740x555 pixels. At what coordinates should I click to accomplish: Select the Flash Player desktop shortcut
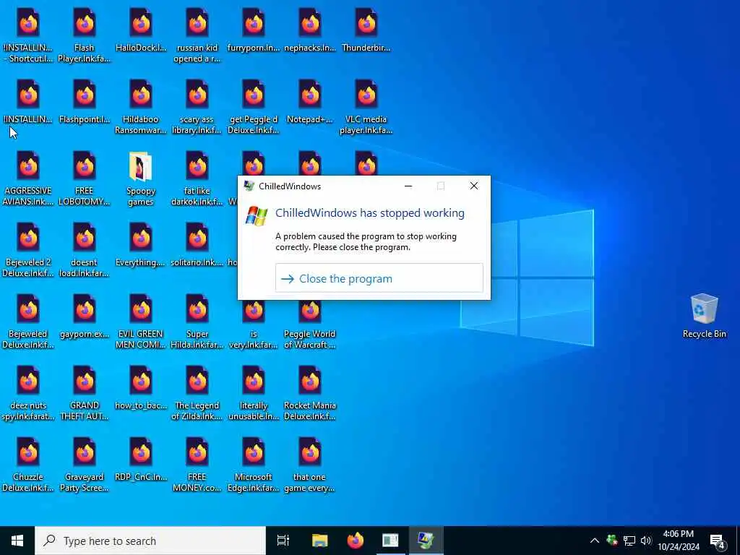[84, 36]
